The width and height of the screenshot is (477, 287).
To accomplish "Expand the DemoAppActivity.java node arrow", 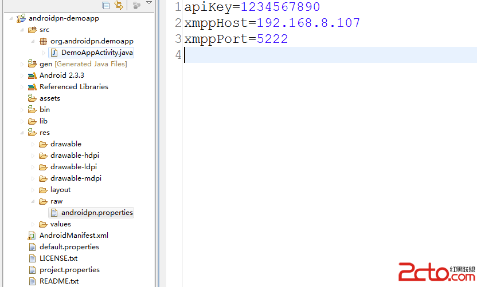I will (x=44, y=53).
